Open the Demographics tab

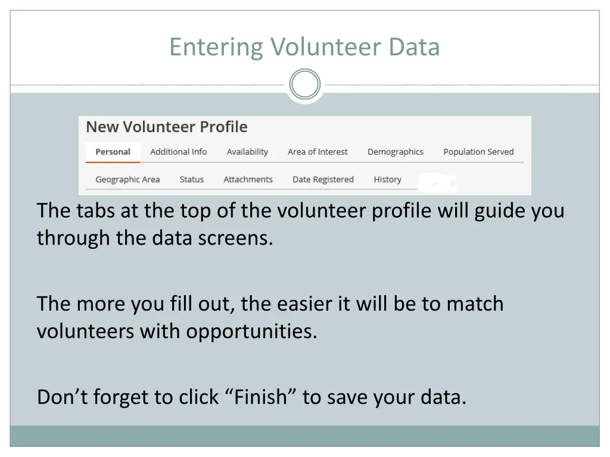pyautogui.click(x=396, y=152)
